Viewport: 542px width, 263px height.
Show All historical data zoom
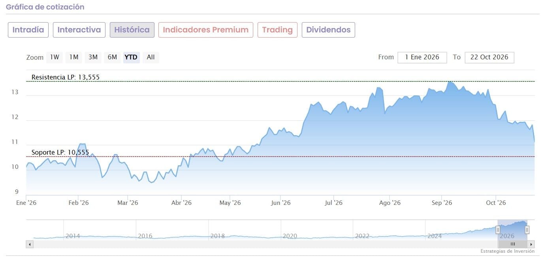[151, 57]
